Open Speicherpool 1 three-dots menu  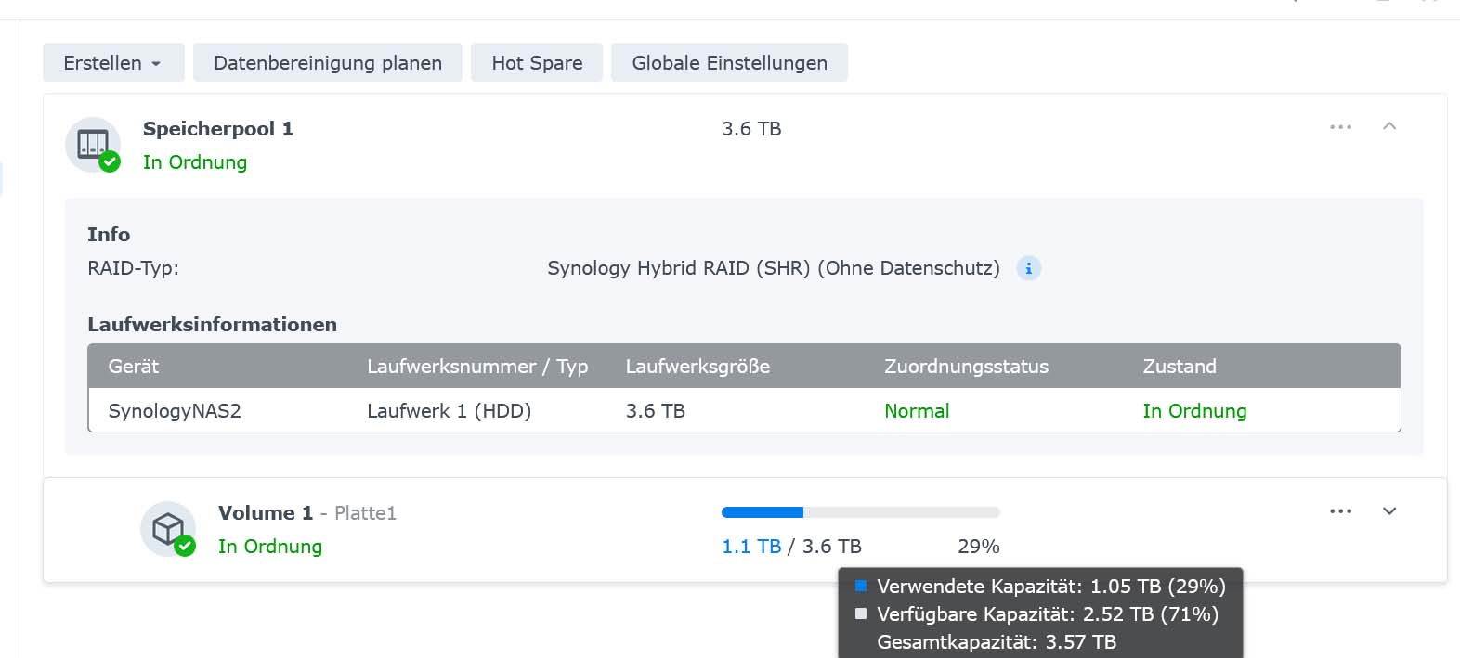pos(1340,127)
